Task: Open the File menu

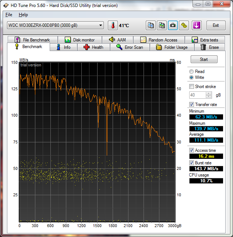Action: pos(9,15)
